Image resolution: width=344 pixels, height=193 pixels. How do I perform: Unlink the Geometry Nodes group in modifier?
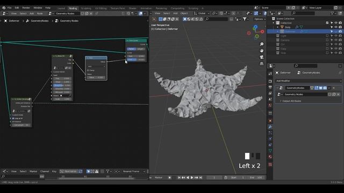(338, 94)
